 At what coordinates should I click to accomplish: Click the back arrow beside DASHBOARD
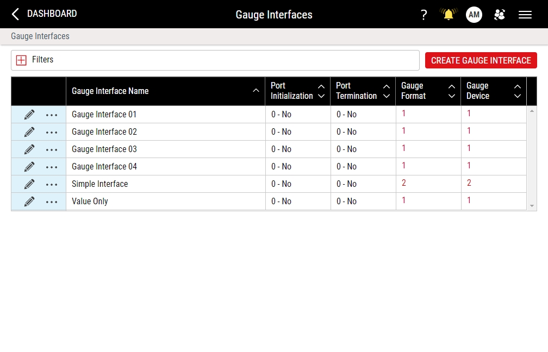15,14
